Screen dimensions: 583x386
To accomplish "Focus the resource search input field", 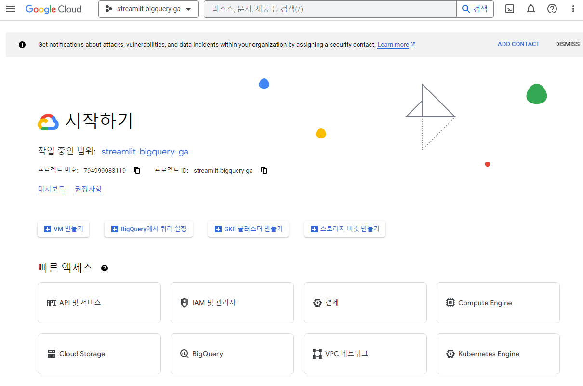I will 330,9.
